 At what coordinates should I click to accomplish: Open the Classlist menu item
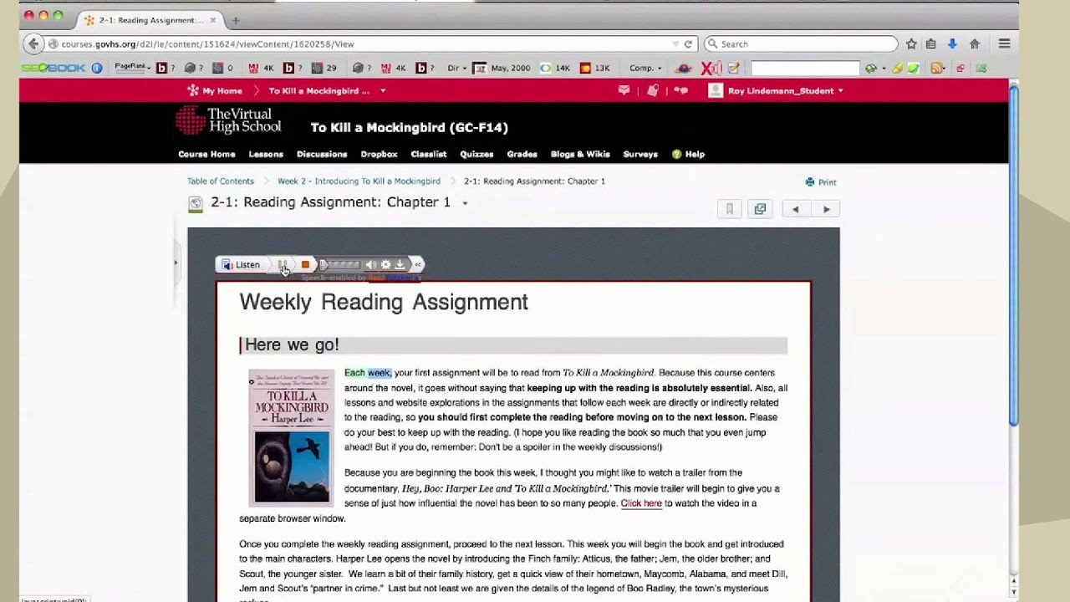[x=429, y=154]
